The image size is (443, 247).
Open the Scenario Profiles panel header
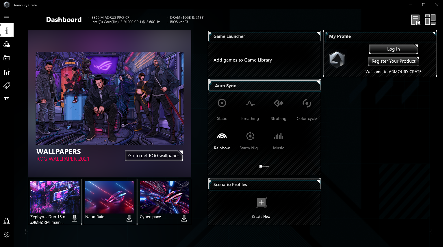click(264, 184)
